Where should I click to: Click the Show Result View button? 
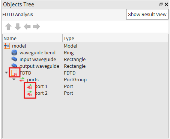(147, 14)
